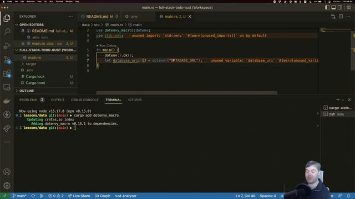Close main.rs in Open Editors list
355x199 pixels.
click(23, 43)
